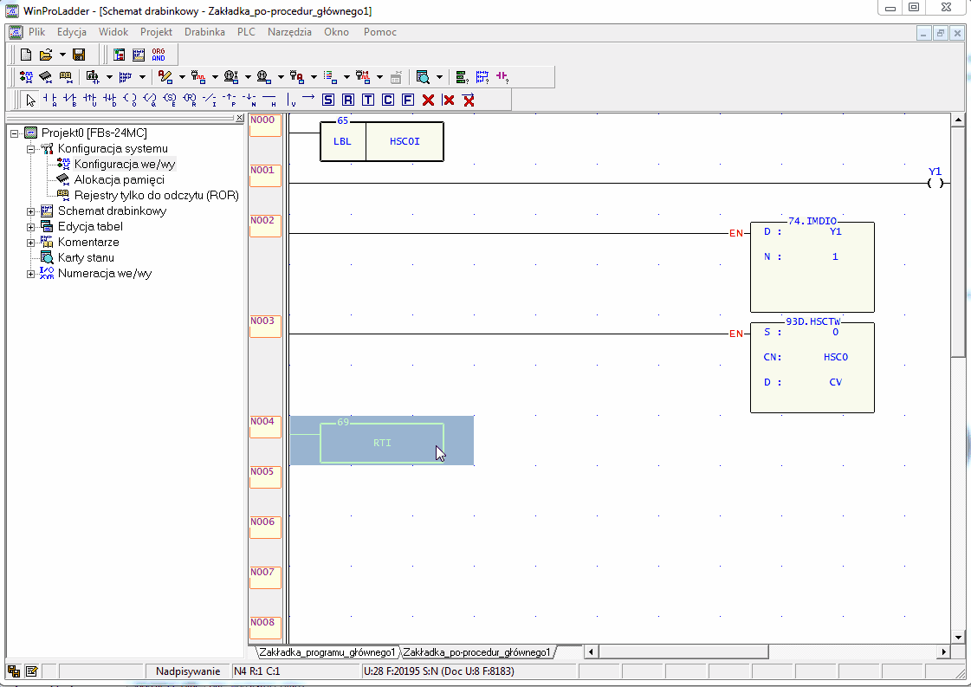Click the F function block icon

click(x=407, y=100)
